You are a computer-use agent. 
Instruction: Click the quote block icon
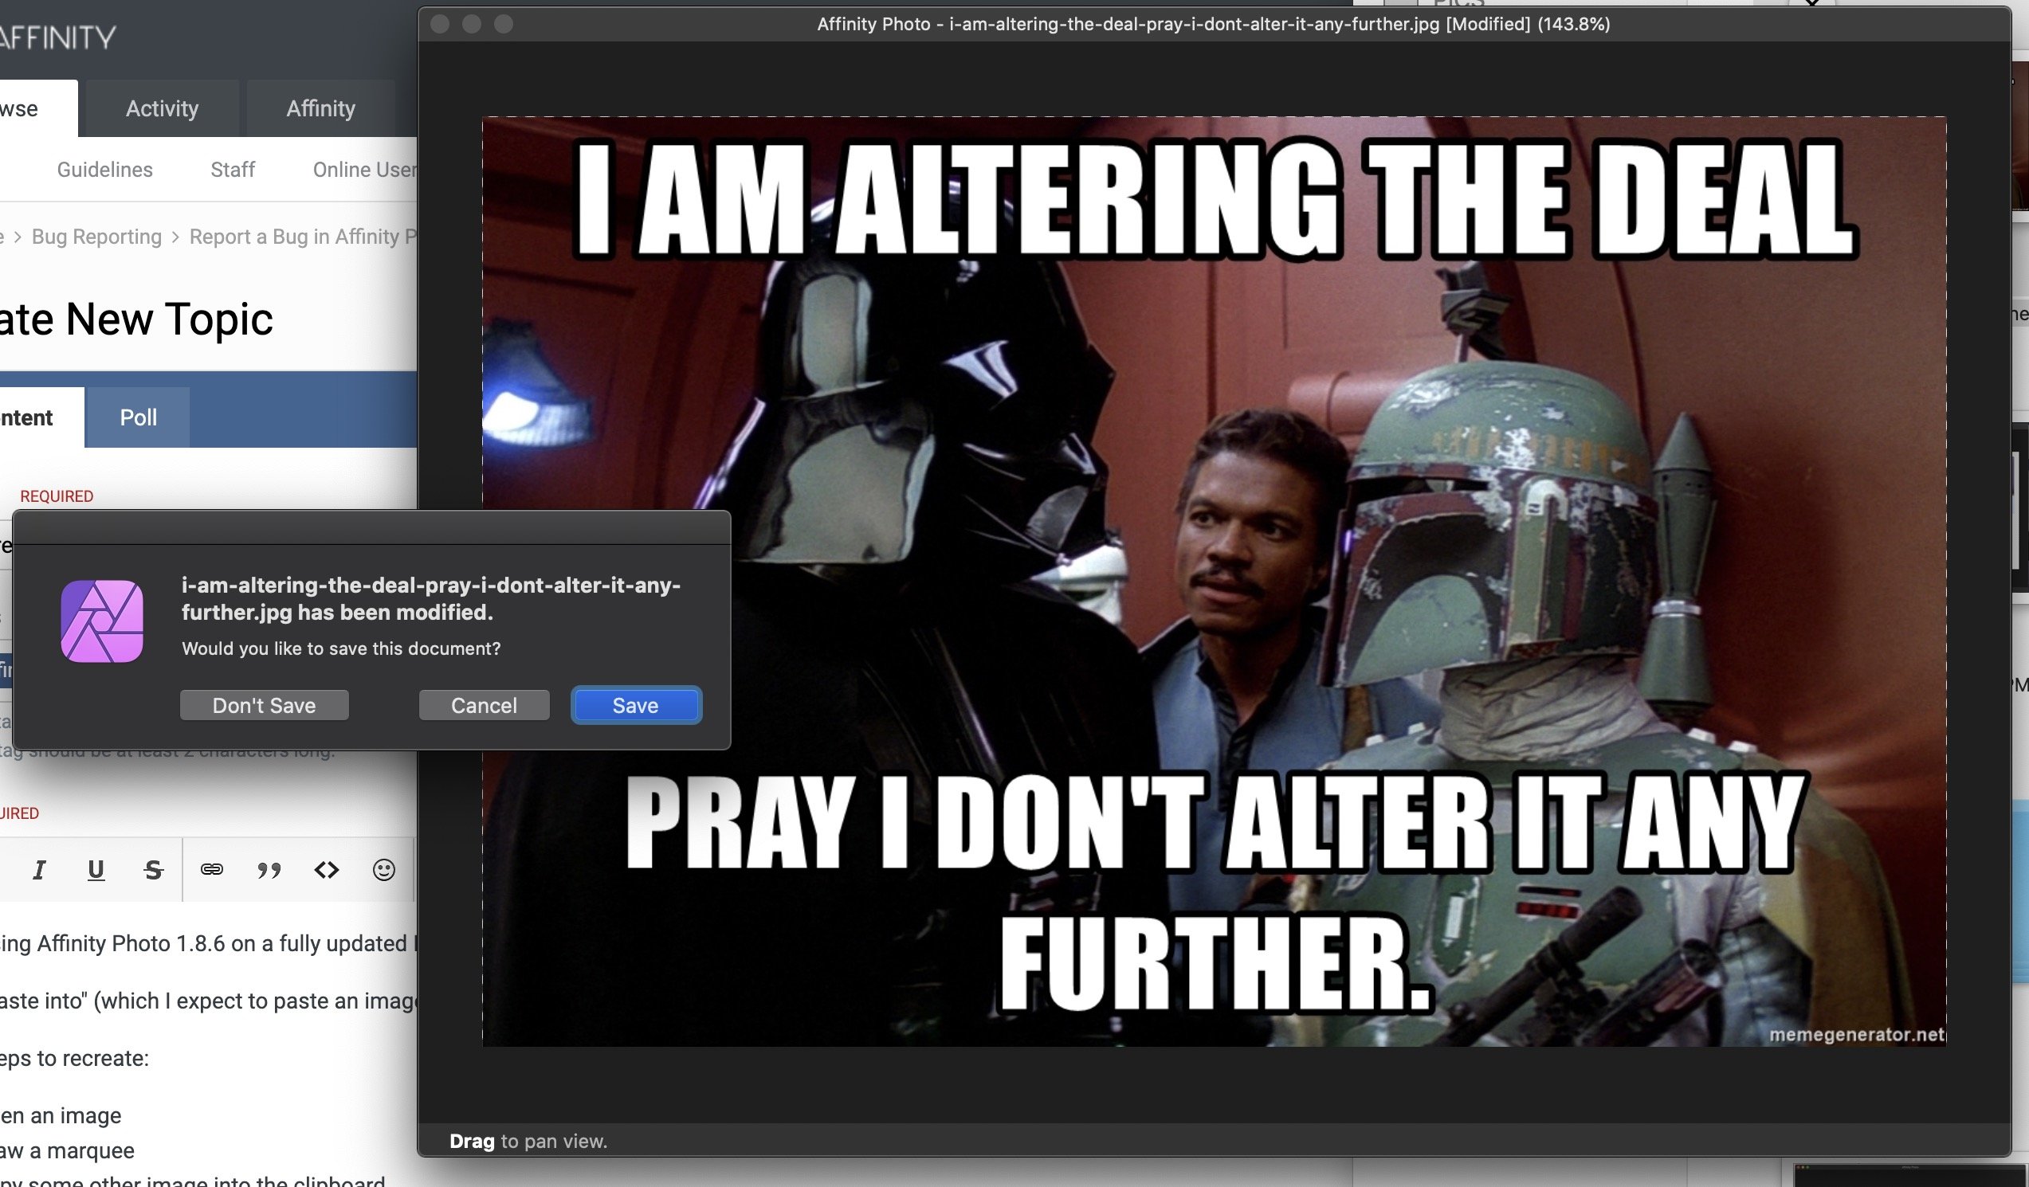[269, 871]
